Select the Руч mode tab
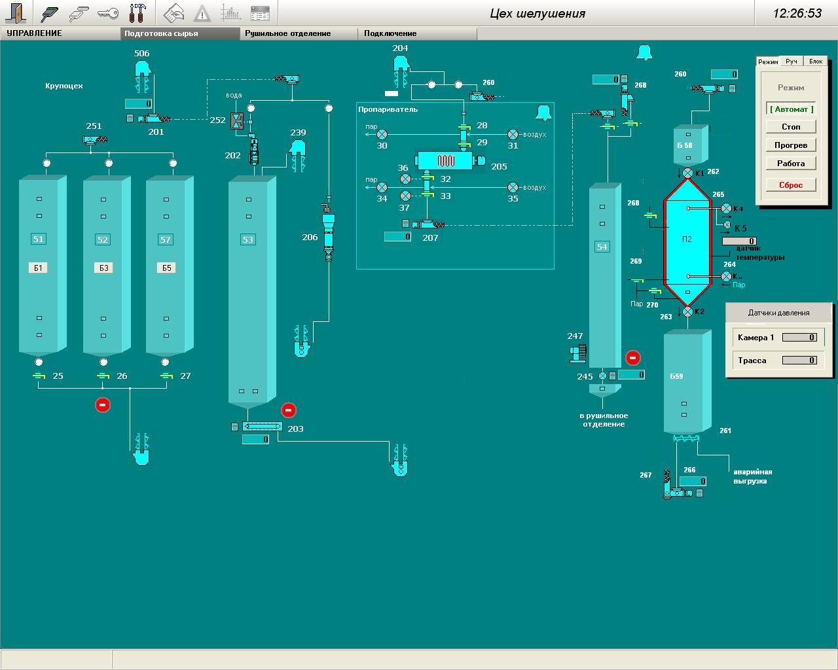 pyautogui.click(x=792, y=62)
